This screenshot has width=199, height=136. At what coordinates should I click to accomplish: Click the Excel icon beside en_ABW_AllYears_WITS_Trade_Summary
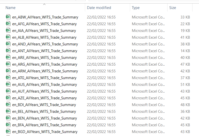[8, 17]
